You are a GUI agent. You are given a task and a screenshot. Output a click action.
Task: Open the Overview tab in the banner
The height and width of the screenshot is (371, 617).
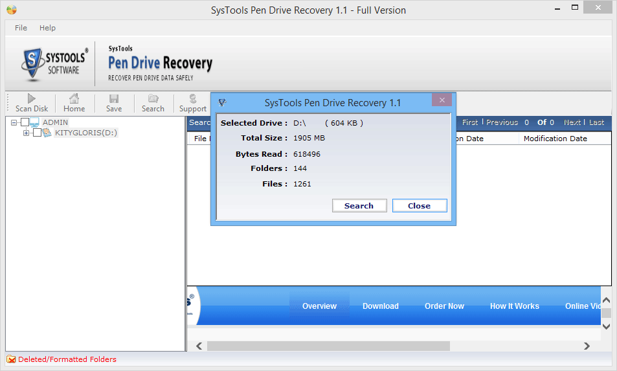(x=319, y=306)
